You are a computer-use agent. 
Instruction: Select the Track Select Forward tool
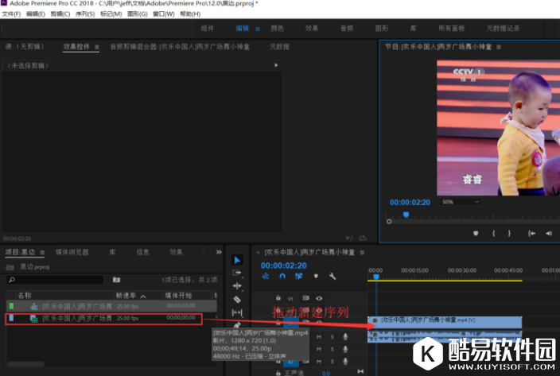point(237,273)
